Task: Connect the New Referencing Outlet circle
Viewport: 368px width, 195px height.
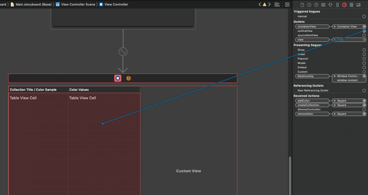Action: (364, 90)
